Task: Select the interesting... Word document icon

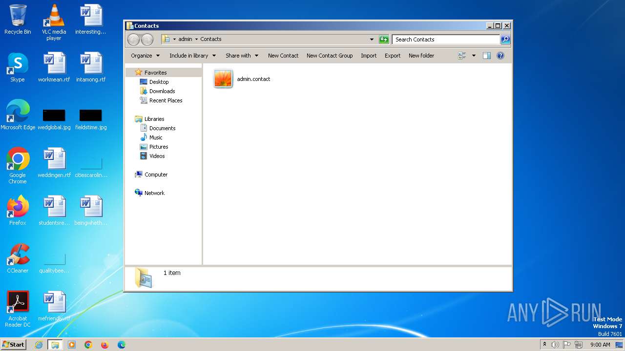Action: (91, 19)
